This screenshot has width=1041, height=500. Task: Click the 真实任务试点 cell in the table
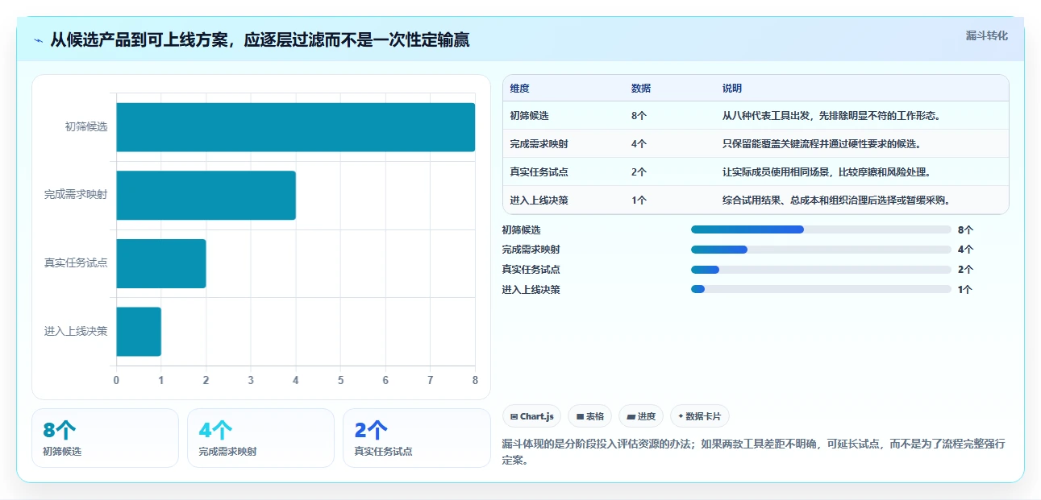point(539,172)
